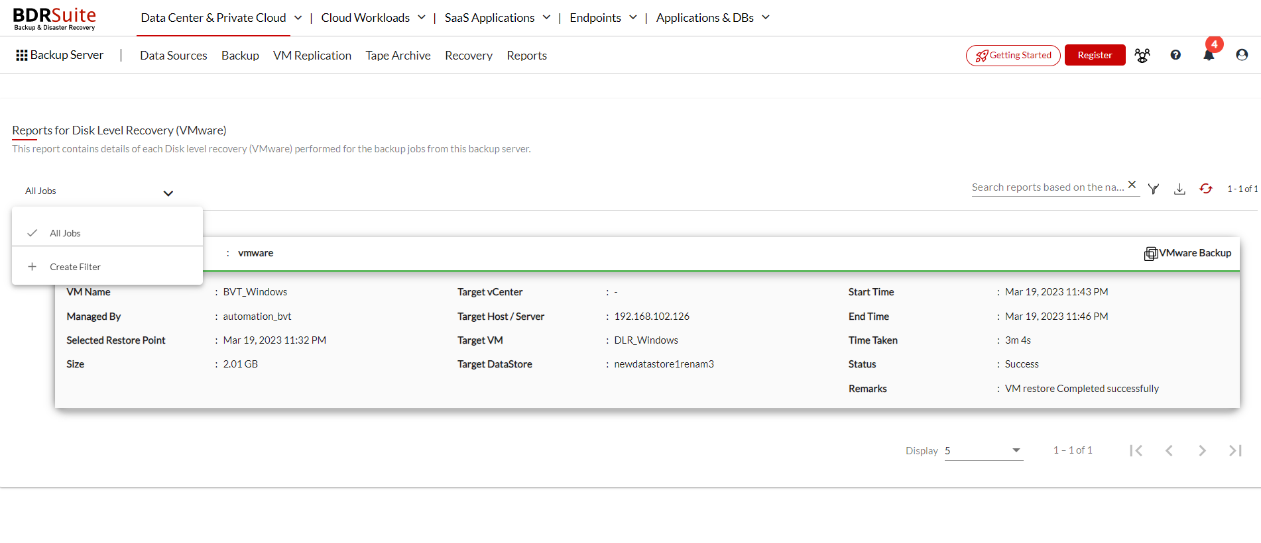
Task: Go to first page of results
Action: click(x=1136, y=451)
